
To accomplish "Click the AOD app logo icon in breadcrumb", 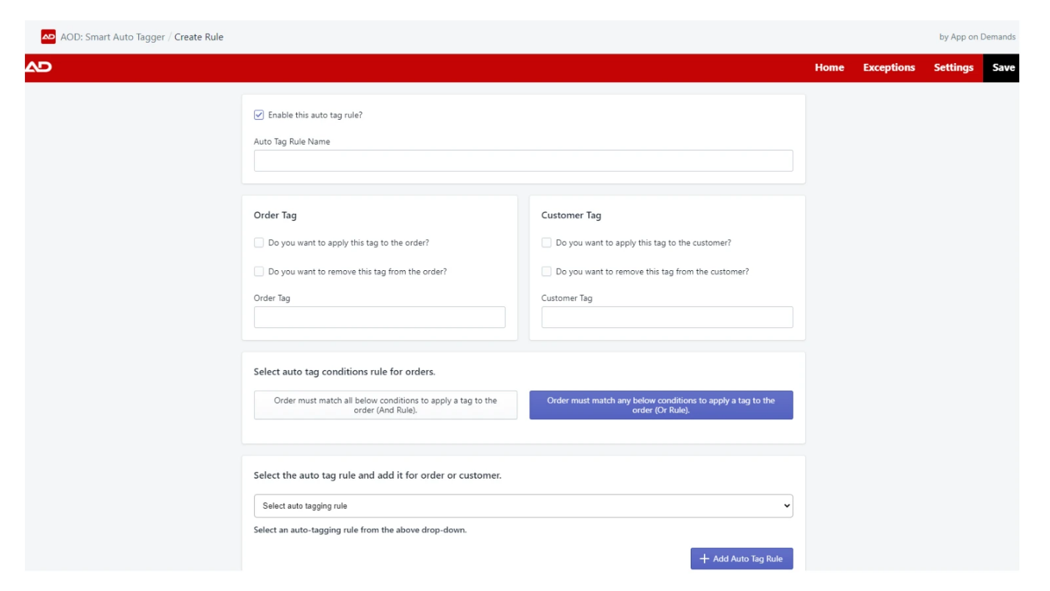I will pos(48,37).
